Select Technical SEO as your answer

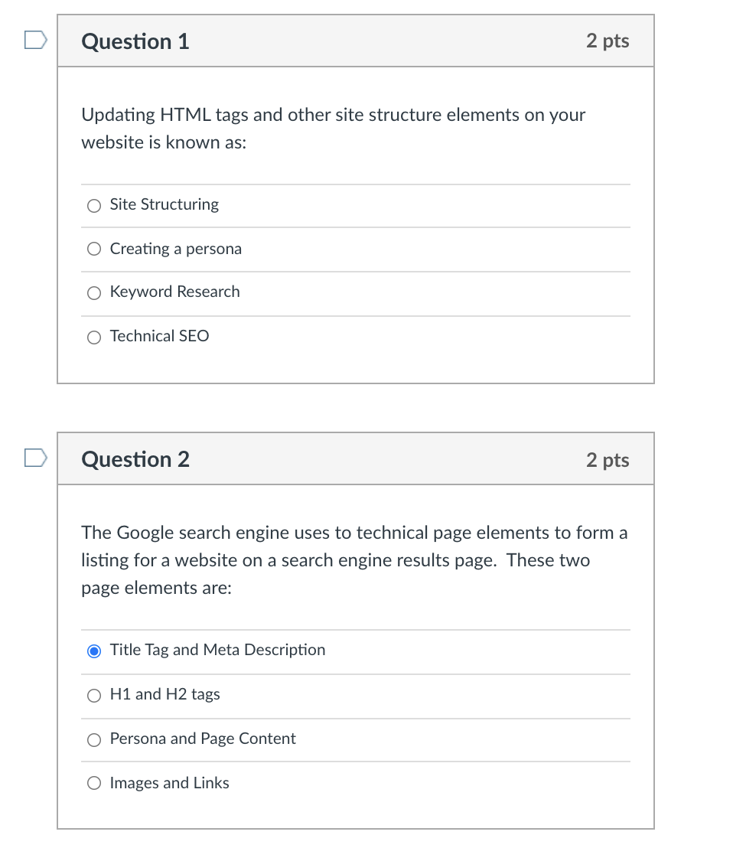(93, 337)
